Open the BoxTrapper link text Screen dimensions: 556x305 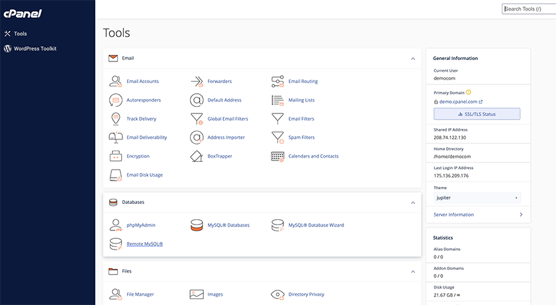point(220,156)
